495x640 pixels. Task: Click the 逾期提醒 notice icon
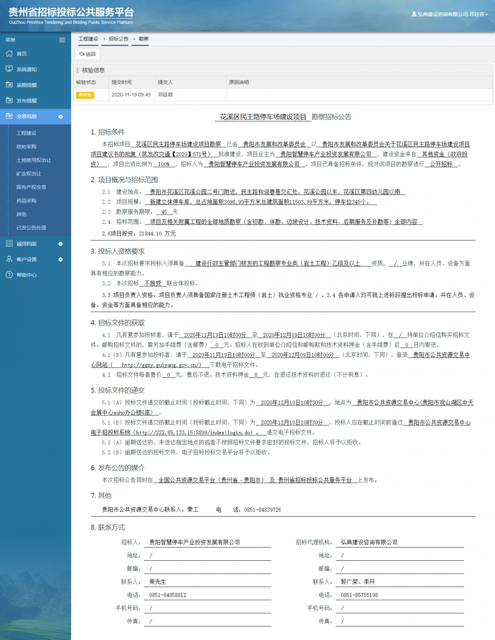9,85
